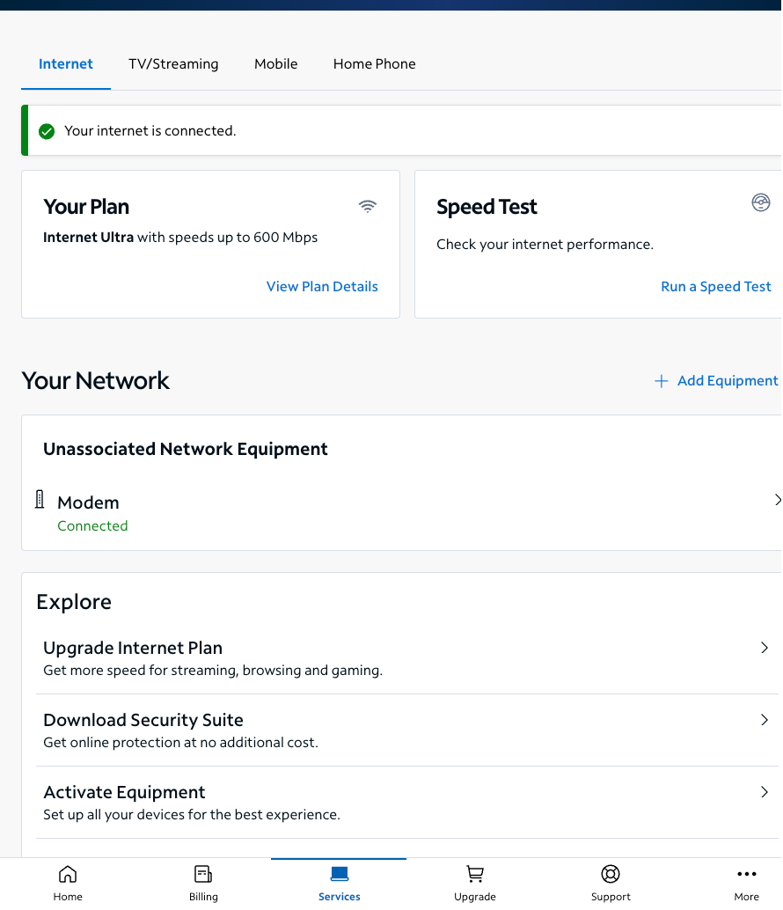Expand the Download Security Suite chevron

(x=765, y=720)
